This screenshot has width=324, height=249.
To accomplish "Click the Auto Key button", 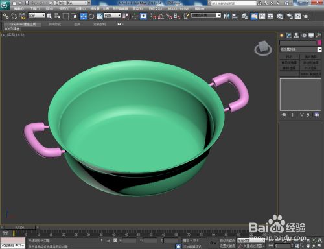I will pos(227,241).
